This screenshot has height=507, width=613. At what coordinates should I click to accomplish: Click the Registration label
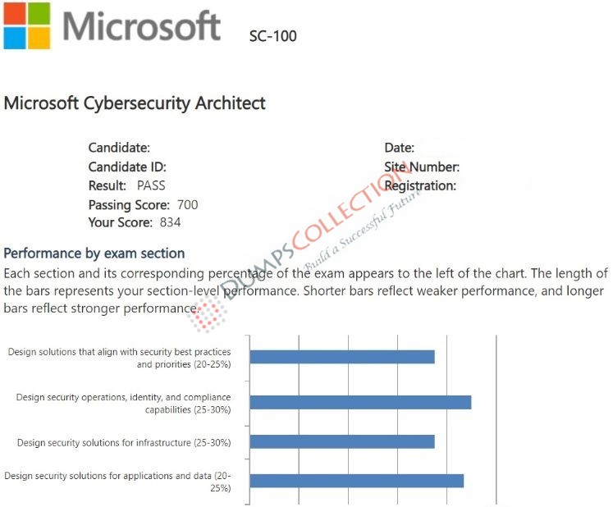[x=420, y=186]
